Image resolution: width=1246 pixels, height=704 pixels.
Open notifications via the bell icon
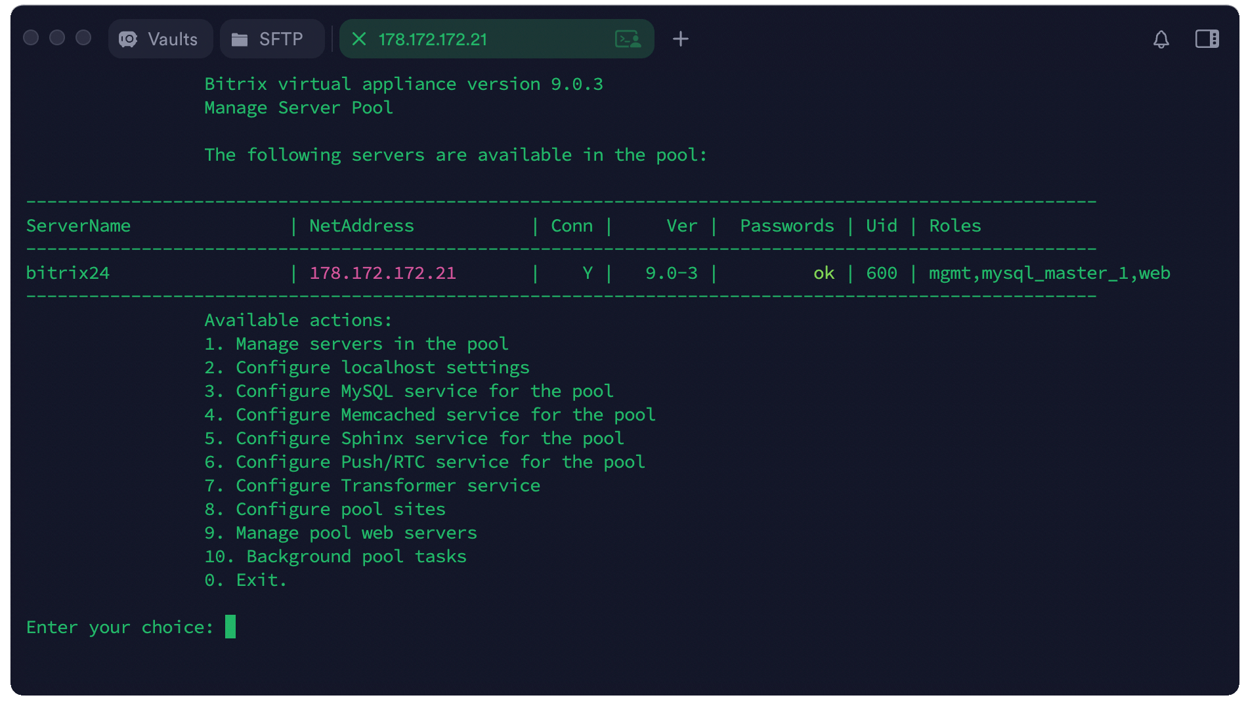pos(1161,39)
